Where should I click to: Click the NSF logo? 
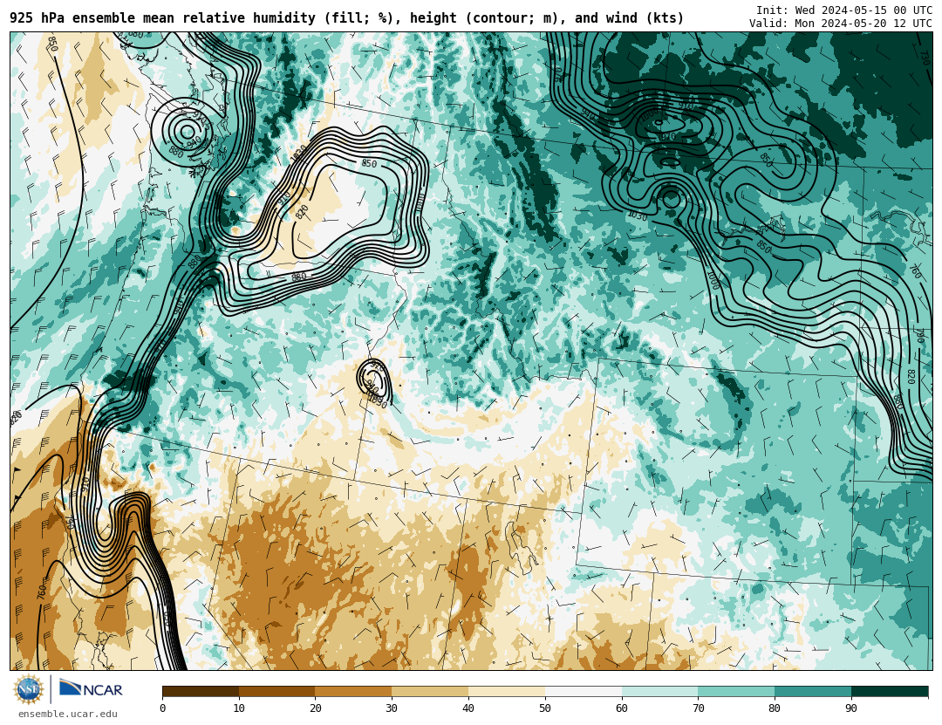point(29,689)
